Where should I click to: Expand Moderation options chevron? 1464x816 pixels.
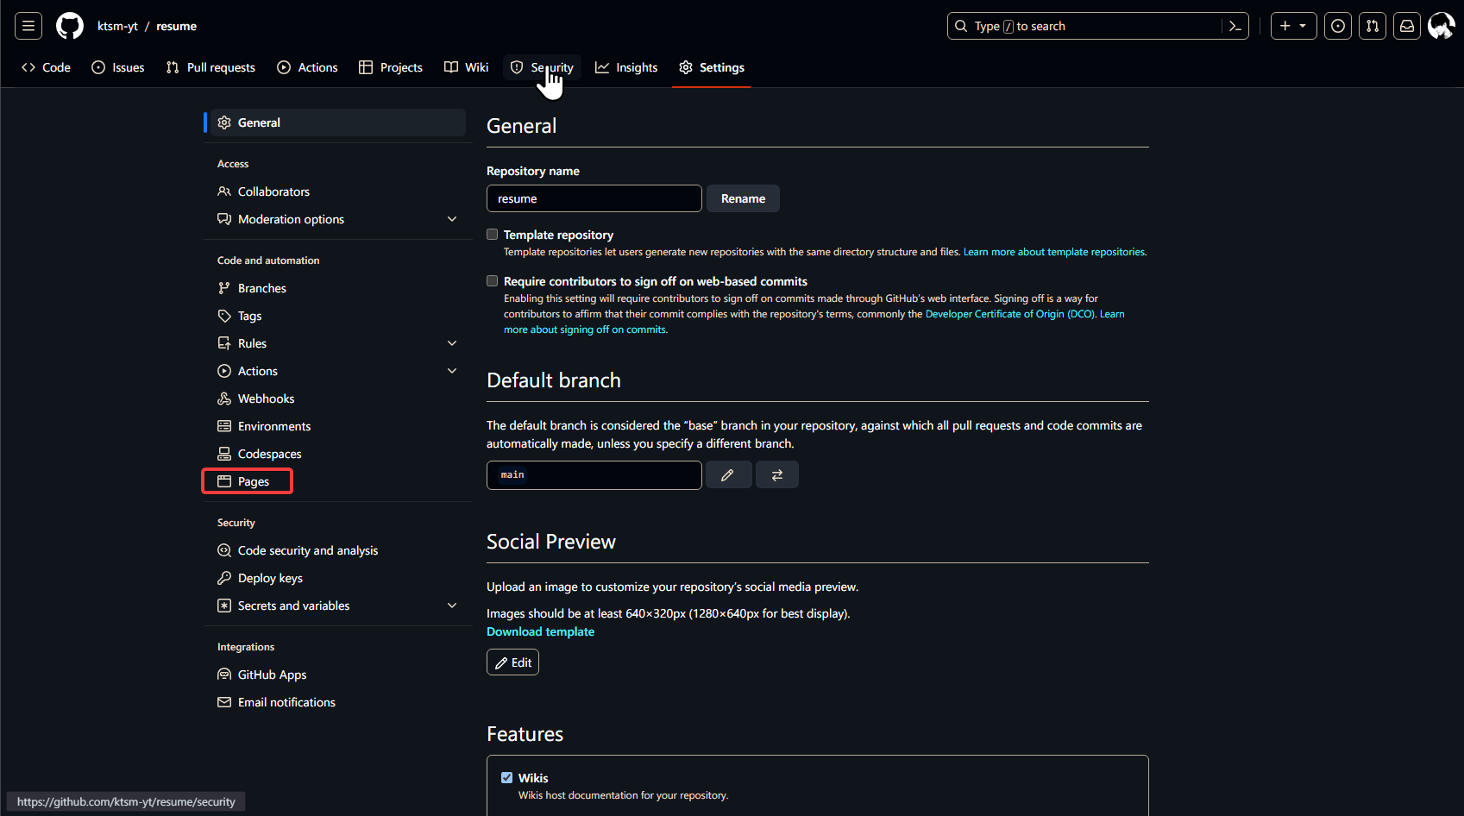(452, 219)
